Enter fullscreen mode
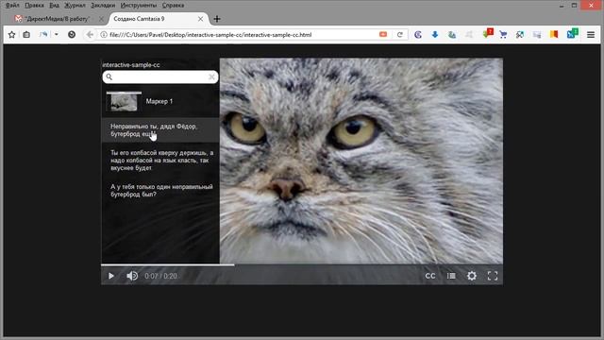This screenshot has width=604, height=340. point(493,276)
